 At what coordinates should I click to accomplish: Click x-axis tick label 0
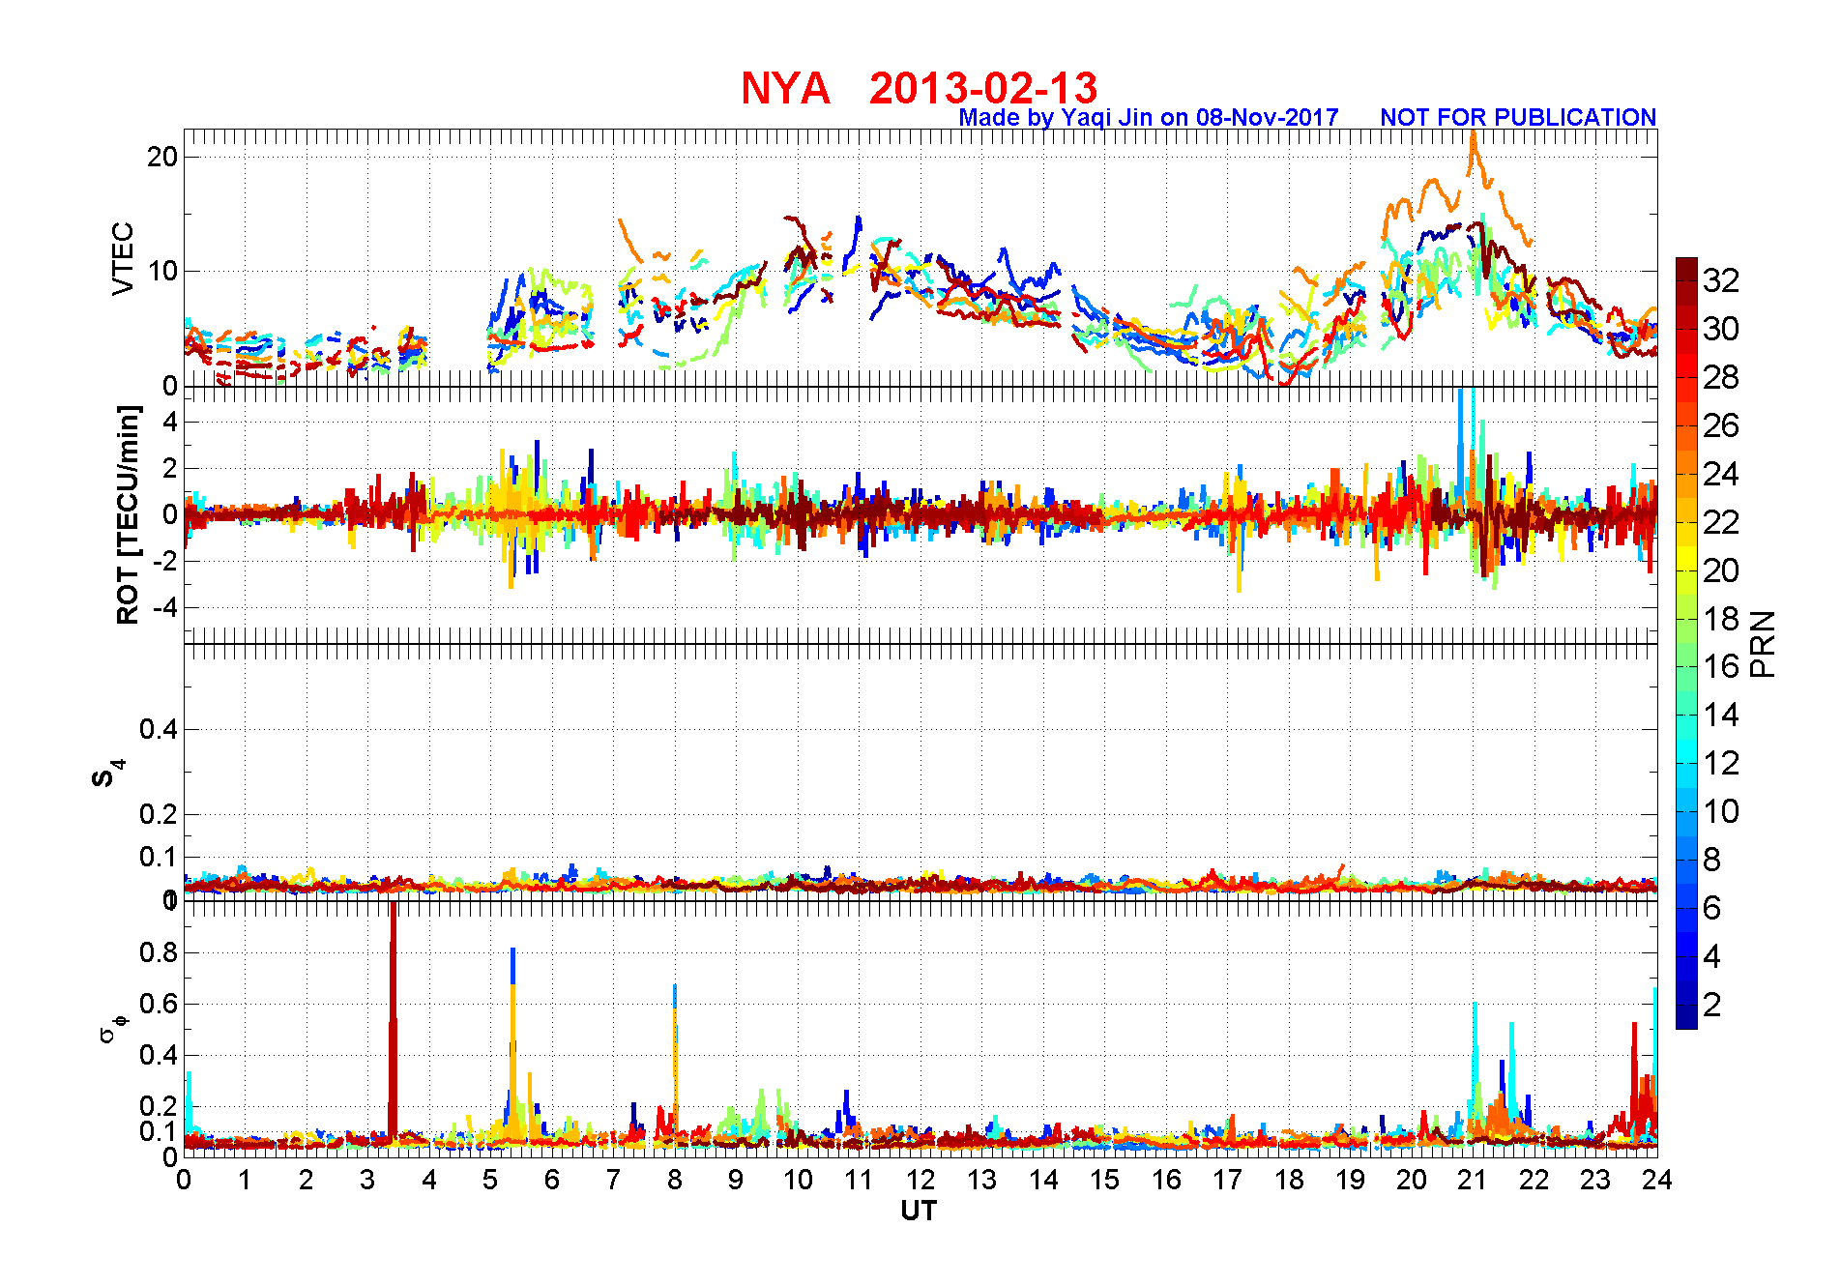184,1180
